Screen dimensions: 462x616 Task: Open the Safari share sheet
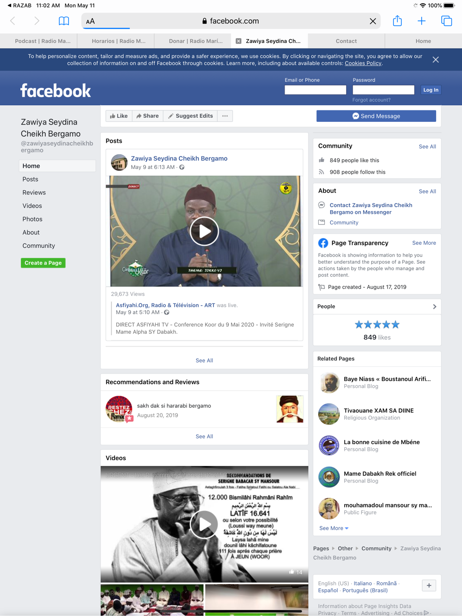pos(397,21)
